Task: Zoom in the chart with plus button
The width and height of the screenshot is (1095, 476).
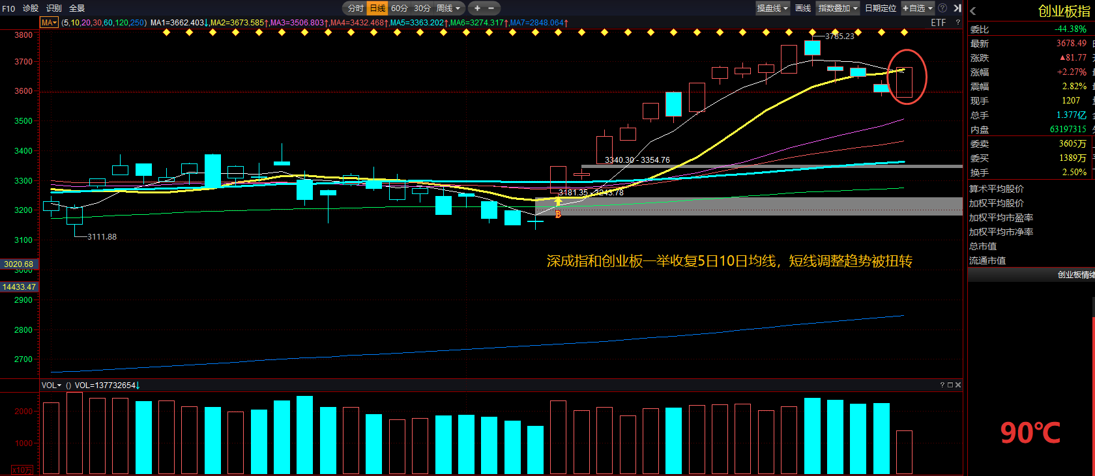Action: coord(477,8)
